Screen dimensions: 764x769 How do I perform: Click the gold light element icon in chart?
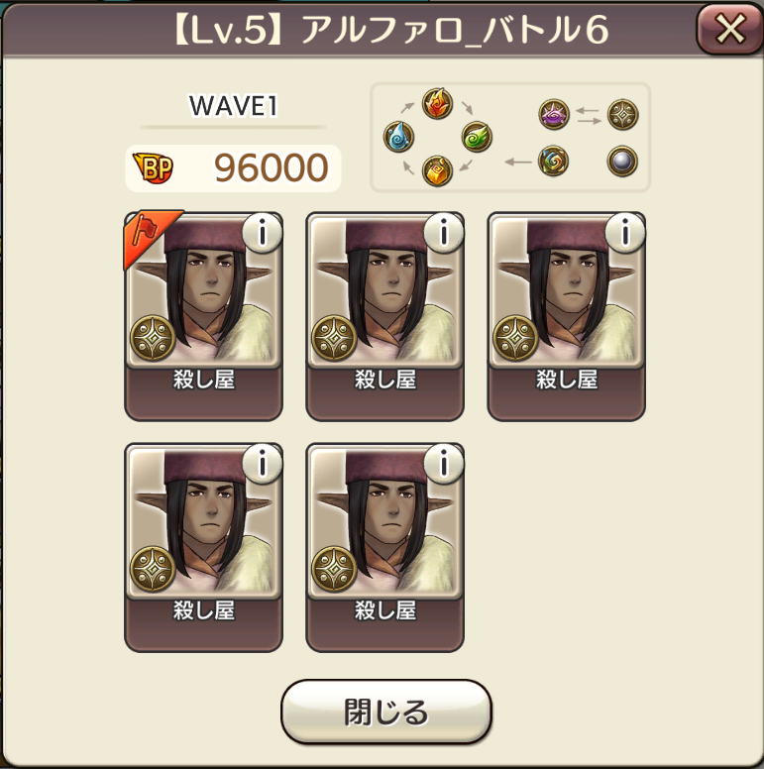point(622,114)
